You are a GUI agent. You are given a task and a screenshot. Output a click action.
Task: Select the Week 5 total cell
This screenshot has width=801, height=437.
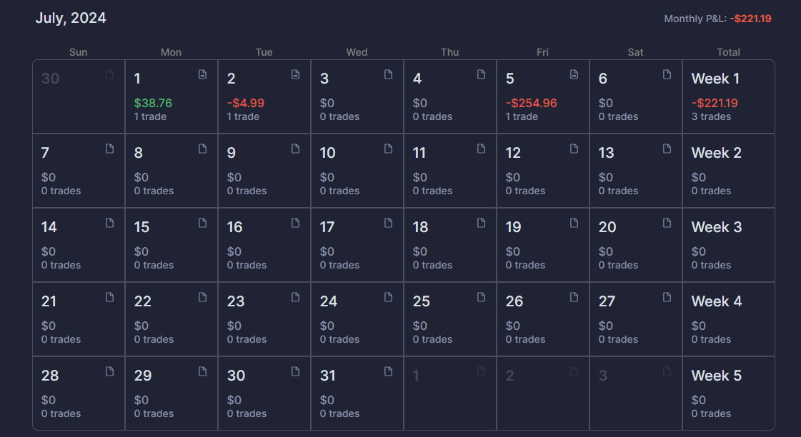(x=728, y=393)
